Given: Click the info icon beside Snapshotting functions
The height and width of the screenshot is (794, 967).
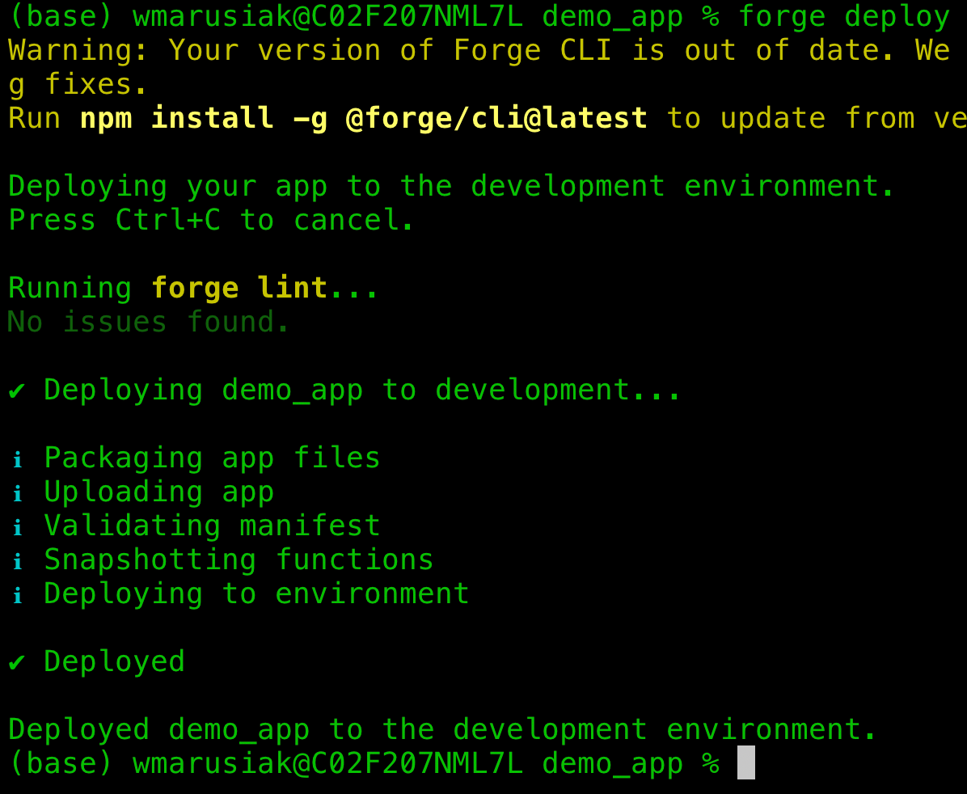Looking at the screenshot, I should [x=17, y=561].
